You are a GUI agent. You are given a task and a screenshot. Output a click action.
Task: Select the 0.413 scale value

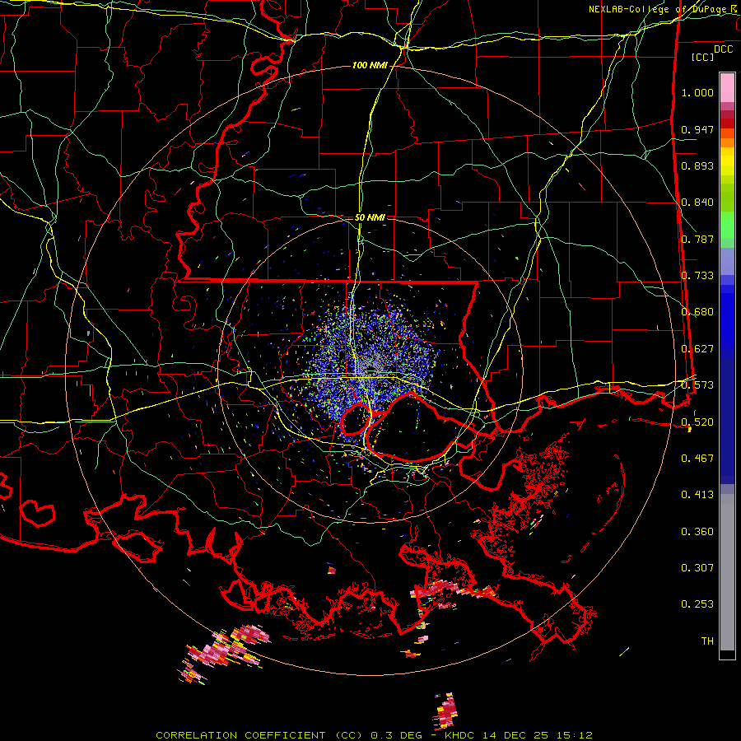(x=697, y=495)
